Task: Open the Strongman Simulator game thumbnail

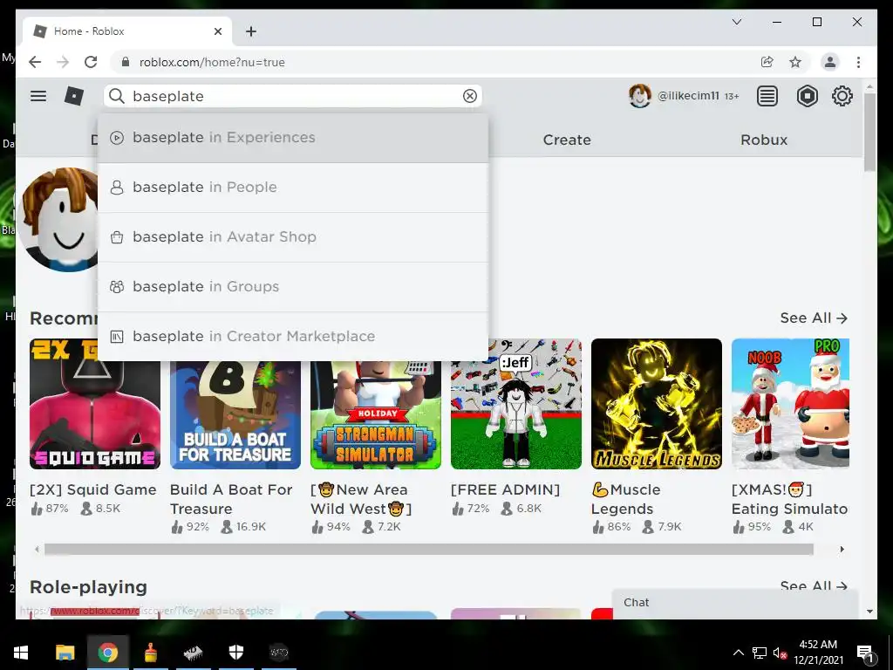Action: coord(375,414)
